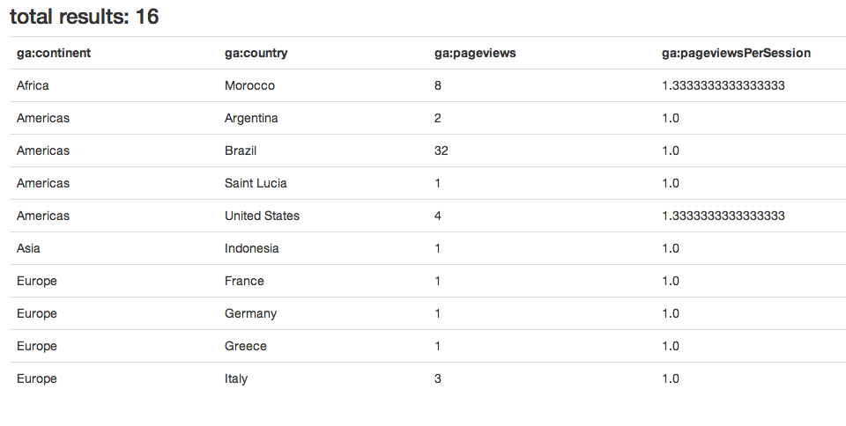The height and width of the screenshot is (426, 846).
Task: Click the ga:continent column header
Action: coord(54,53)
